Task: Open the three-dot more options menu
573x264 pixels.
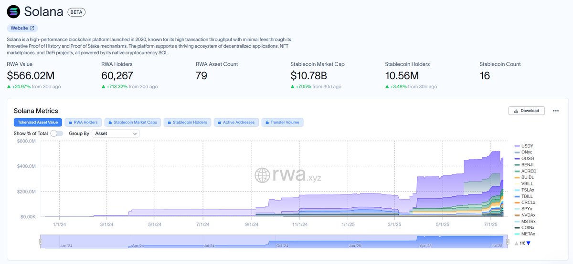Action: (556, 111)
